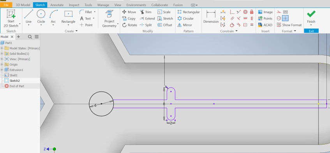
Task: Choose the Fillet tool
Action: pos(86,12)
